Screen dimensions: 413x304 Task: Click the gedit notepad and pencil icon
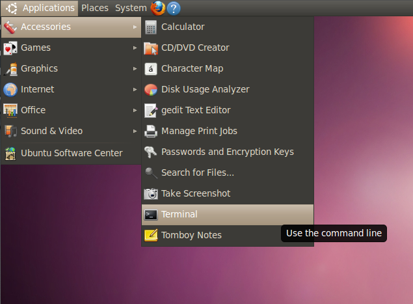(x=151, y=111)
